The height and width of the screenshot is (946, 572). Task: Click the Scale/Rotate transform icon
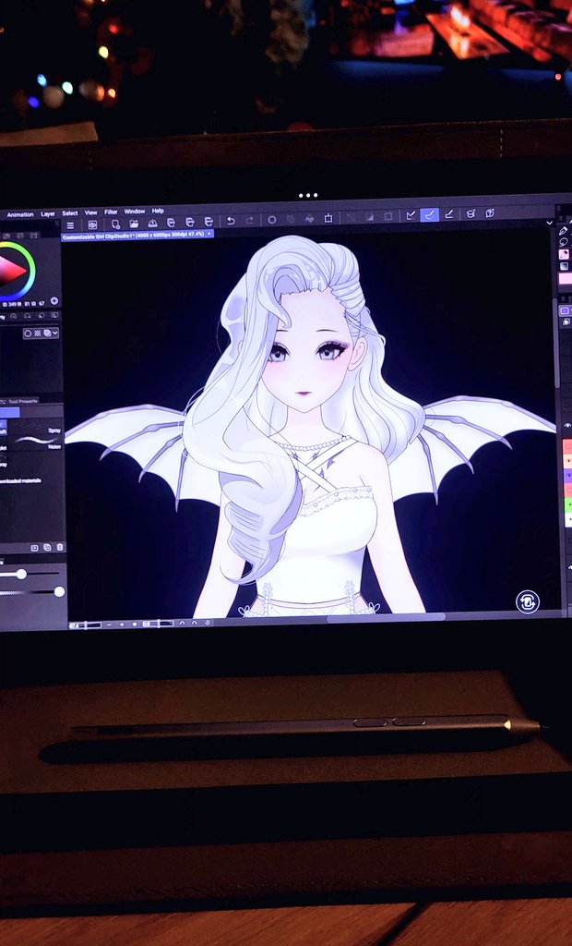pyautogui.click(x=328, y=217)
